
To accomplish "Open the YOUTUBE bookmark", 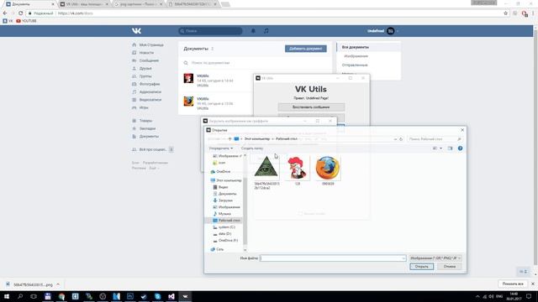I will point(26,21).
